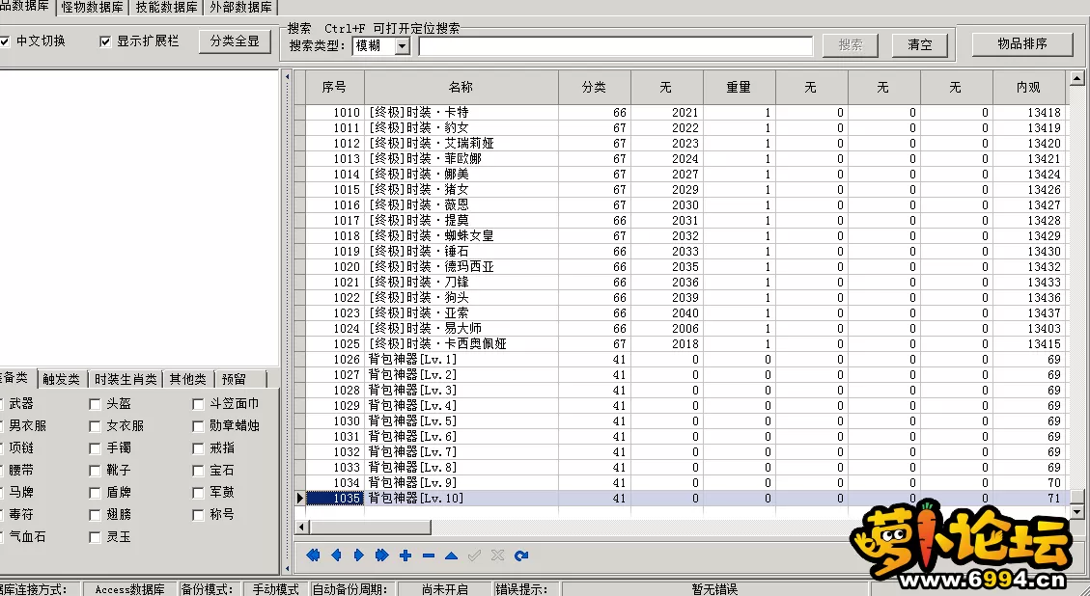Check the 斗笠面巾 category box
The width and height of the screenshot is (1090, 596).
tap(198, 403)
